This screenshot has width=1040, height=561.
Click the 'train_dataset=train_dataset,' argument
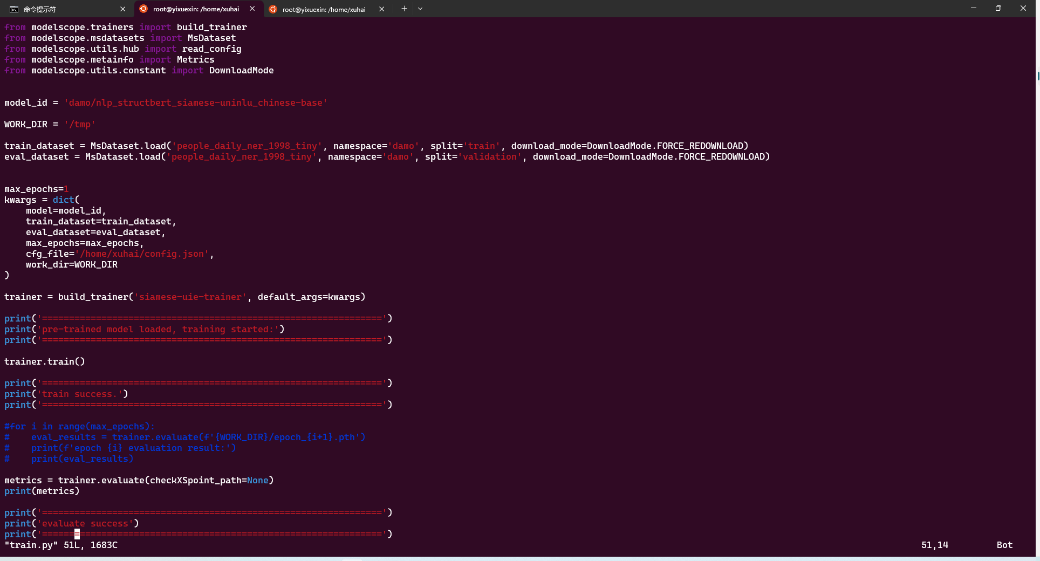[101, 221]
